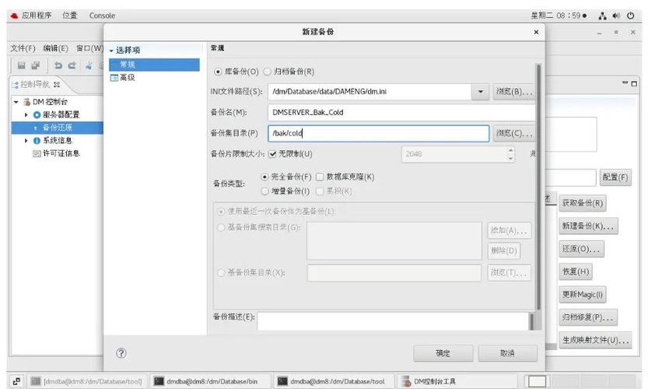
Task: Click the 确定 button
Action: pyautogui.click(x=443, y=353)
